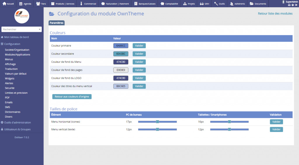Viewport: 299px width, 165px height.
Task: Click the logout icon in top right
Action: (x=296, y=5)
